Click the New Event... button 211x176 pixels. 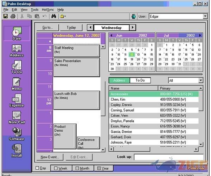click(50, 157)
